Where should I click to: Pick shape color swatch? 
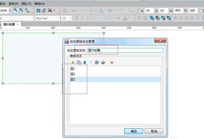click(110, 10)
